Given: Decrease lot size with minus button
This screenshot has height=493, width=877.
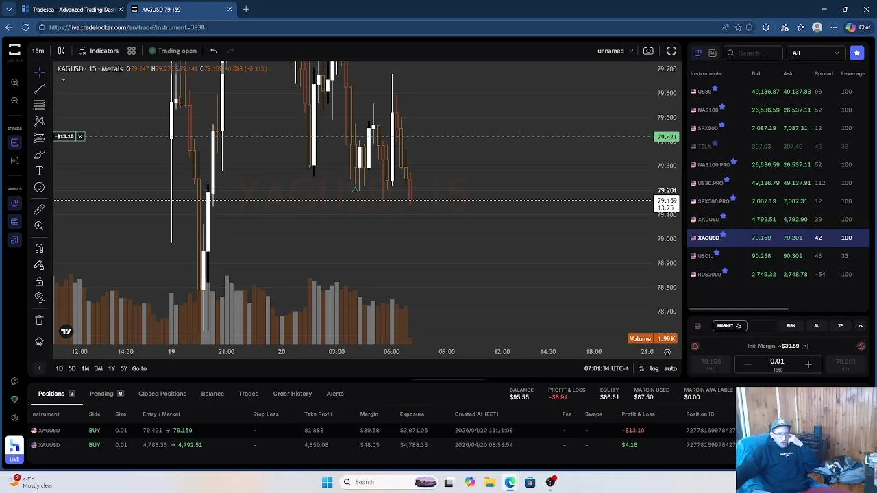Looking at the screenshot, I should pyautogui.click(x=748, y=364).
